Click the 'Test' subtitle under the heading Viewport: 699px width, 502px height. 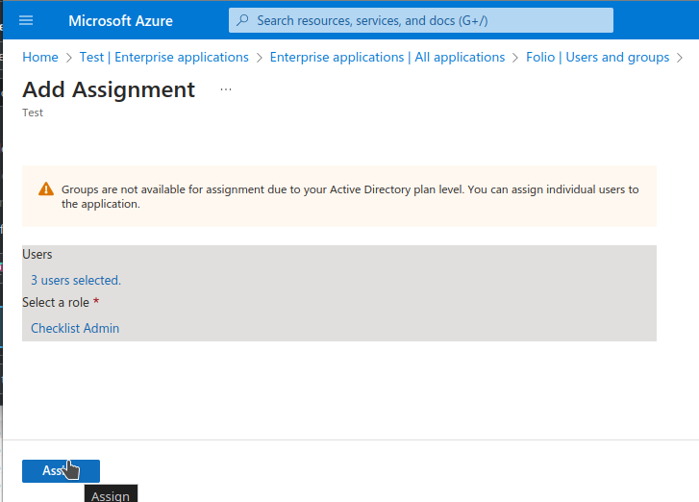[x=33, y=113]
